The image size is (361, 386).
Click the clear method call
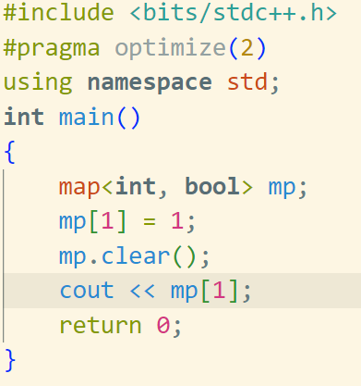pyautogui.click(x=136, y=255)
